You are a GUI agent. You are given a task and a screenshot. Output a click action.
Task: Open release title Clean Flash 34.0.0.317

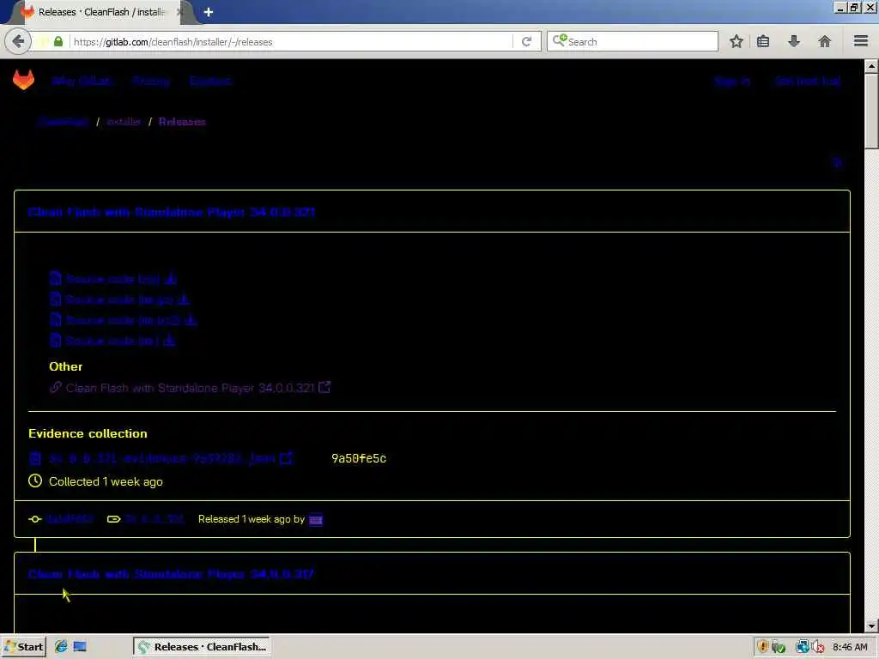(171, 574)
